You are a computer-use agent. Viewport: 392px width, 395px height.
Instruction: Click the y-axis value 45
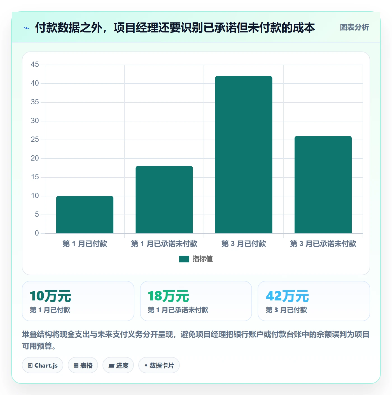pyautogui.click(x=35, y=65)
